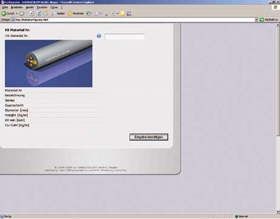
Task: Click the blue help info icon
Action: (99, 36)
